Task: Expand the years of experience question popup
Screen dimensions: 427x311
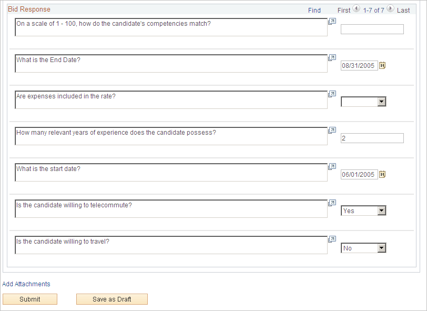Action: pyautogui.click(x=332, y=130)
